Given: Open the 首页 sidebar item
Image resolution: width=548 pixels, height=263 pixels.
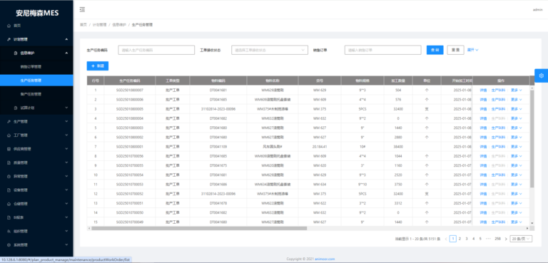Looking at the screenshot, I should point(36,26).
